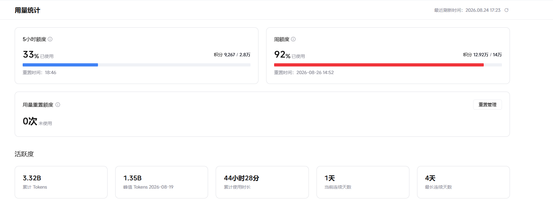Open the info icon beside 周额度

pos(293,39)
